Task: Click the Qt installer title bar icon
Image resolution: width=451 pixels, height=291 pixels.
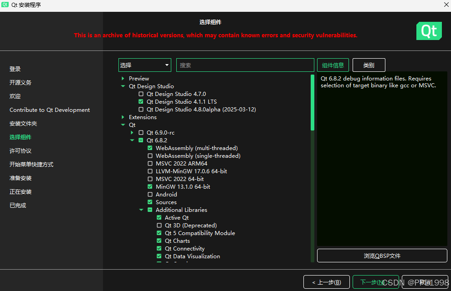Action: click(5, 5)
